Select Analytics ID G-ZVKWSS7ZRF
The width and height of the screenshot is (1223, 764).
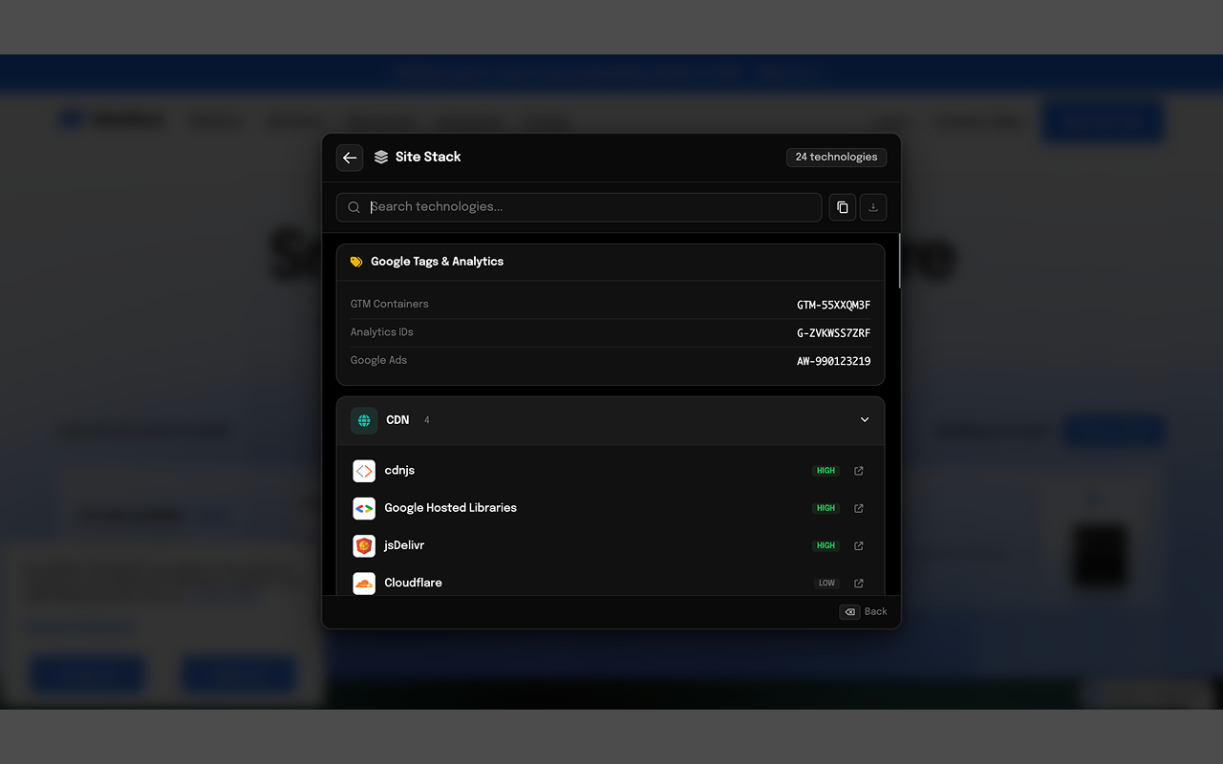tap(834, 333)
